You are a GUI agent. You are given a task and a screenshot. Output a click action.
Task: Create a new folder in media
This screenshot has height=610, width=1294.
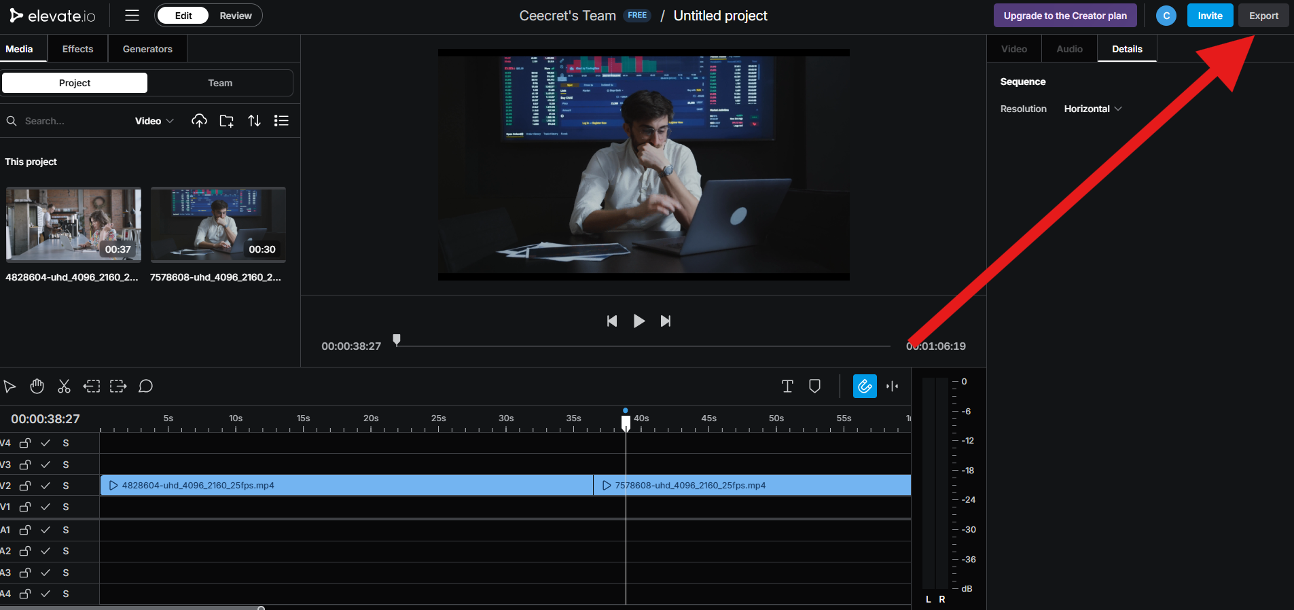227,120
